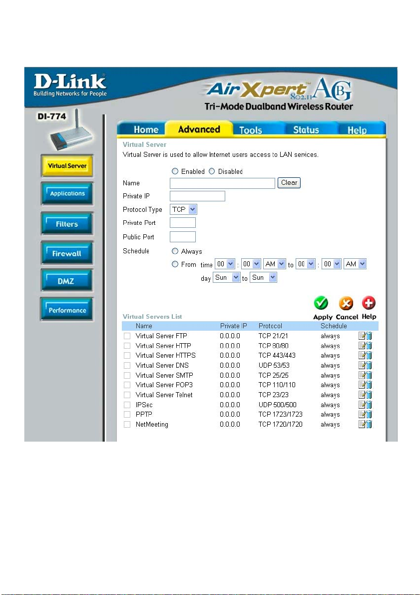Select the Enabled radio button
Screen dimensions: 420x595
[x=175, y=171]
